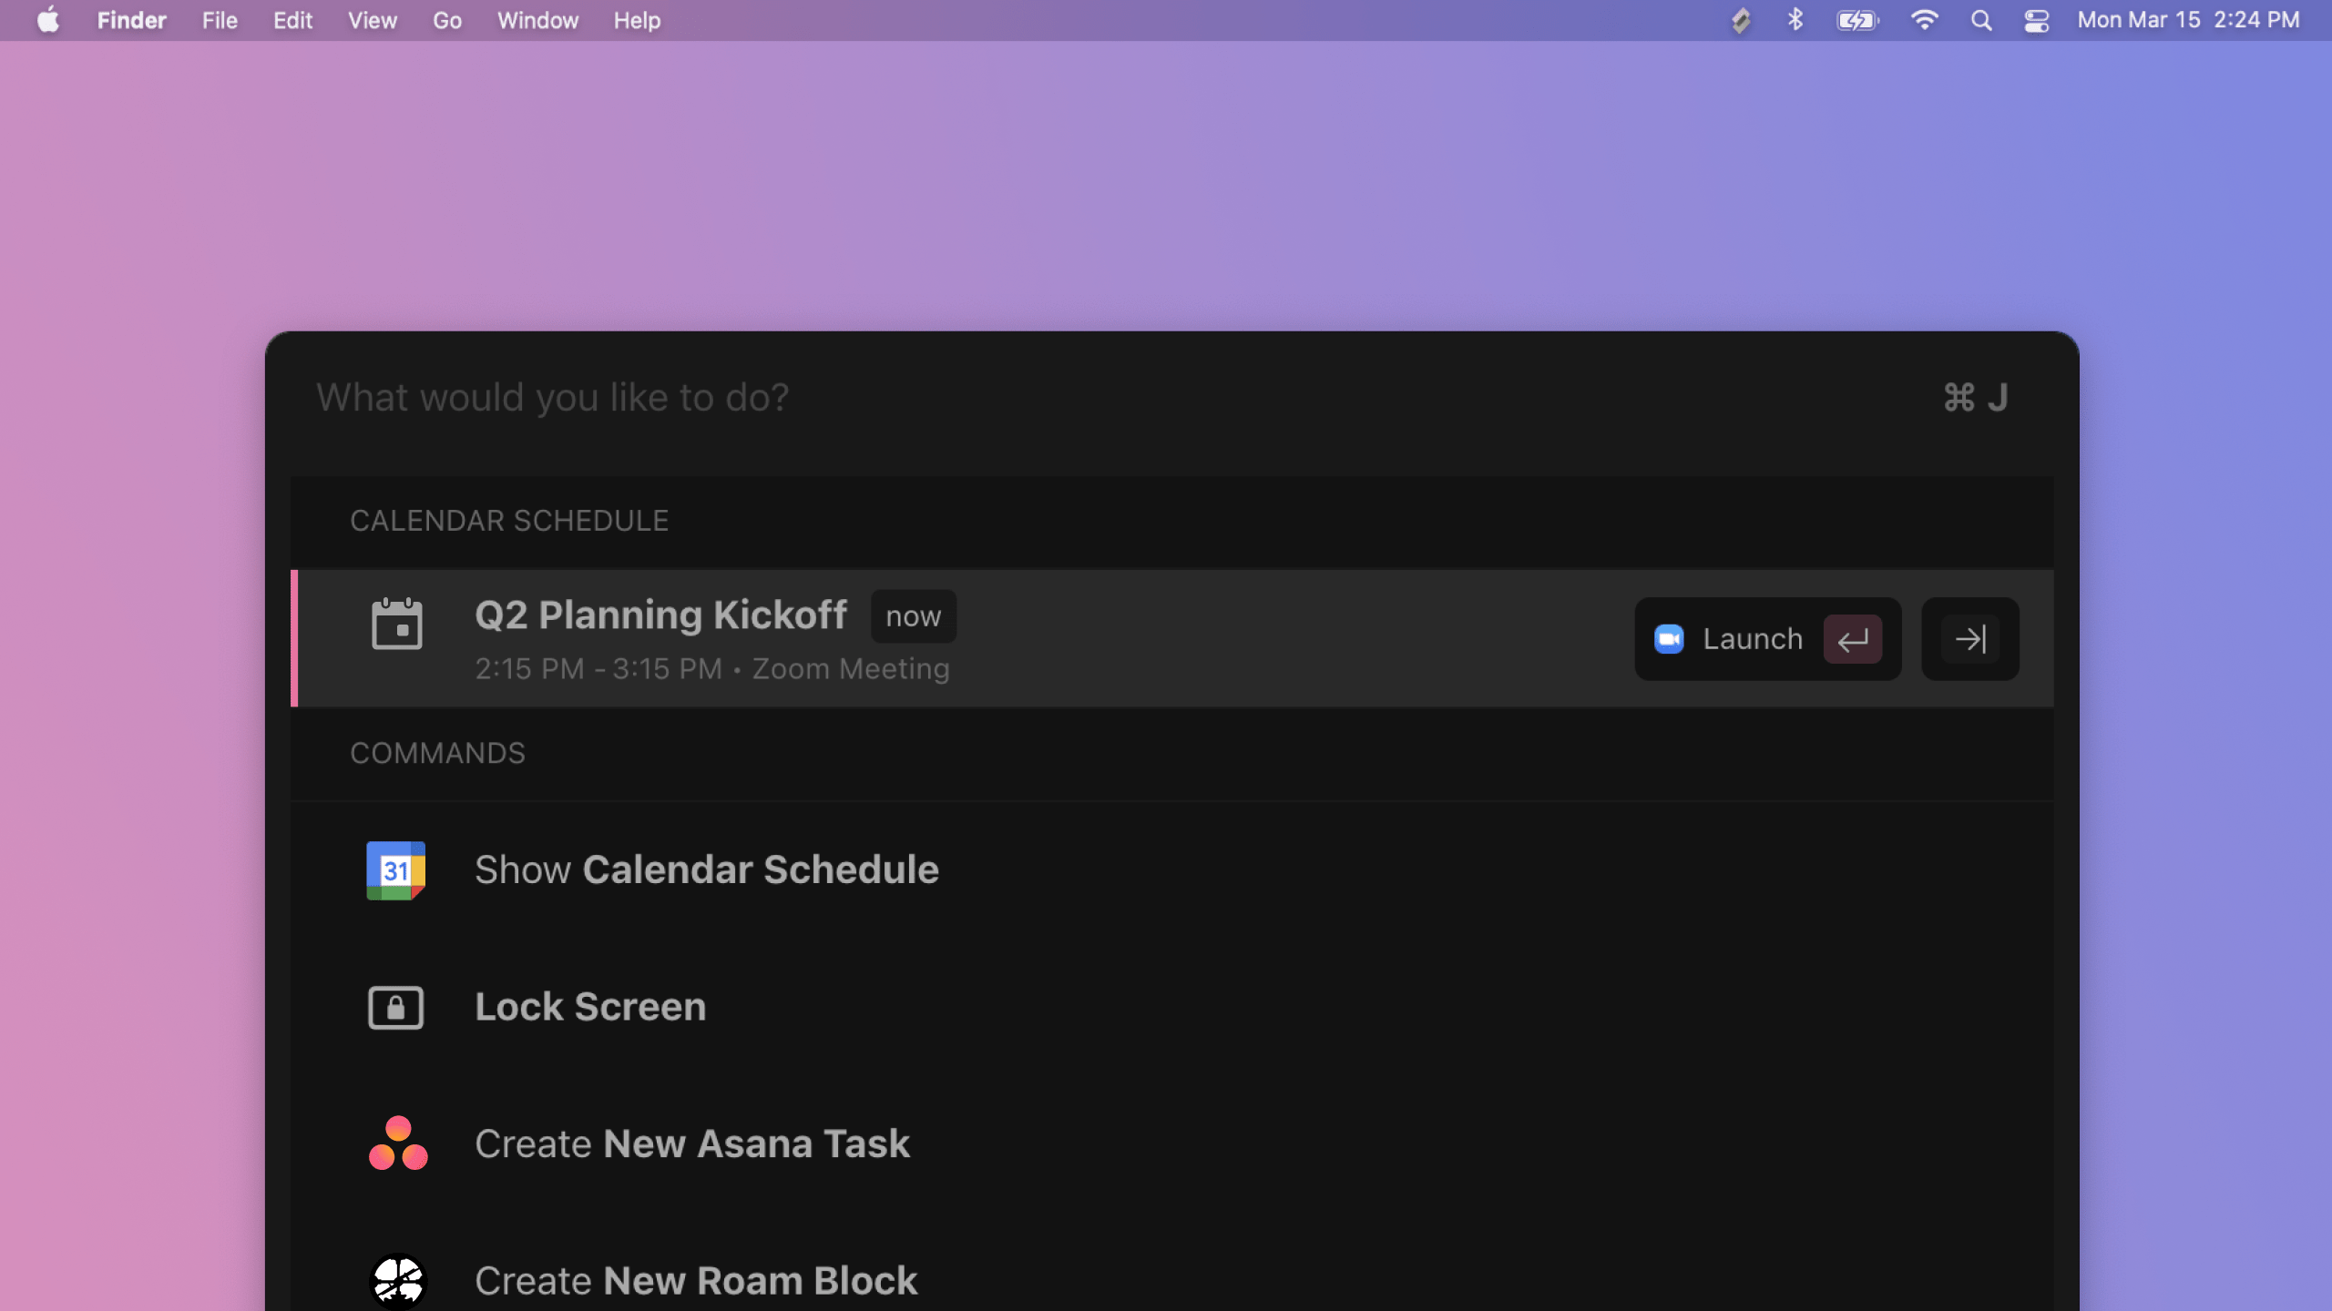Open the Help menu
This screenshot has height=1311, width=2332.
pos(636,19)
